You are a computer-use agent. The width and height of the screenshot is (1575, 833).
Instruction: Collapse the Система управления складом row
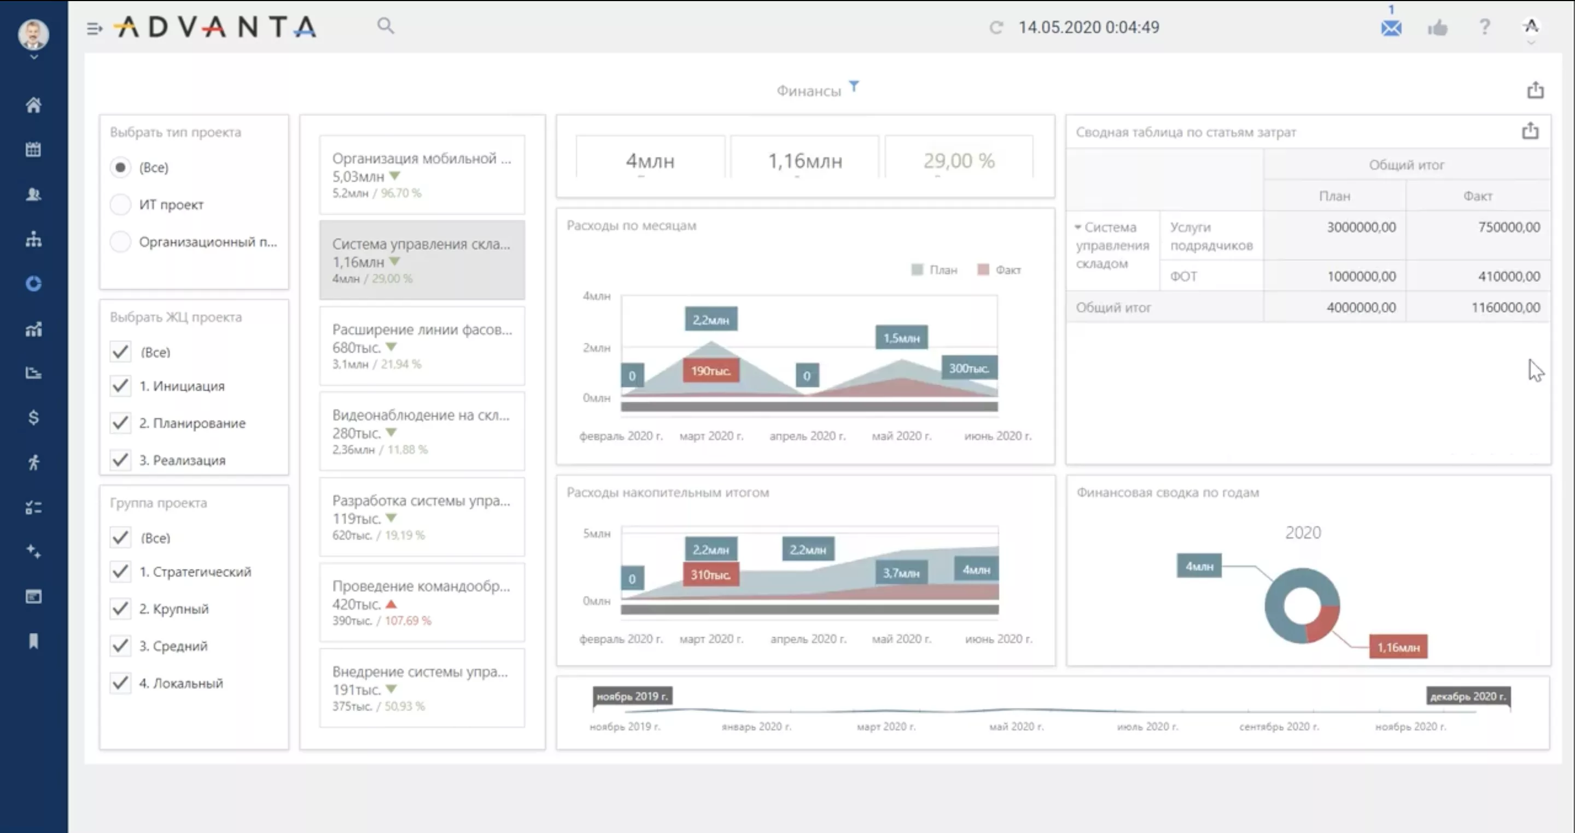1078,227
